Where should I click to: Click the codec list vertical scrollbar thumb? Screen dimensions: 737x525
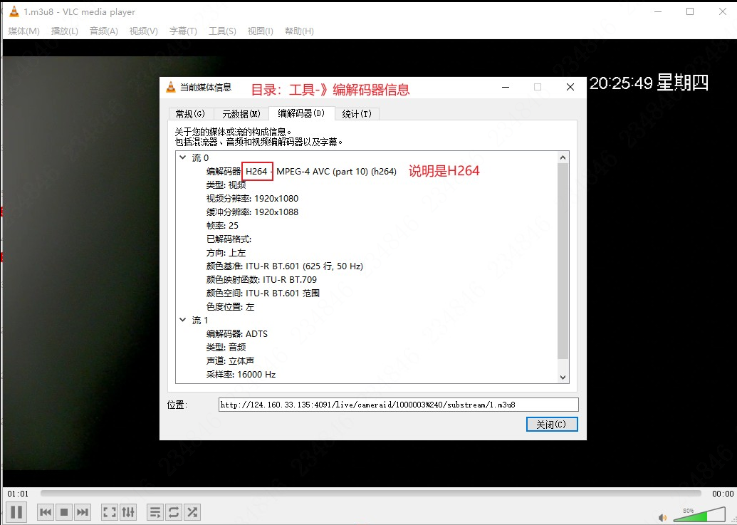click(x=563, y=261)
